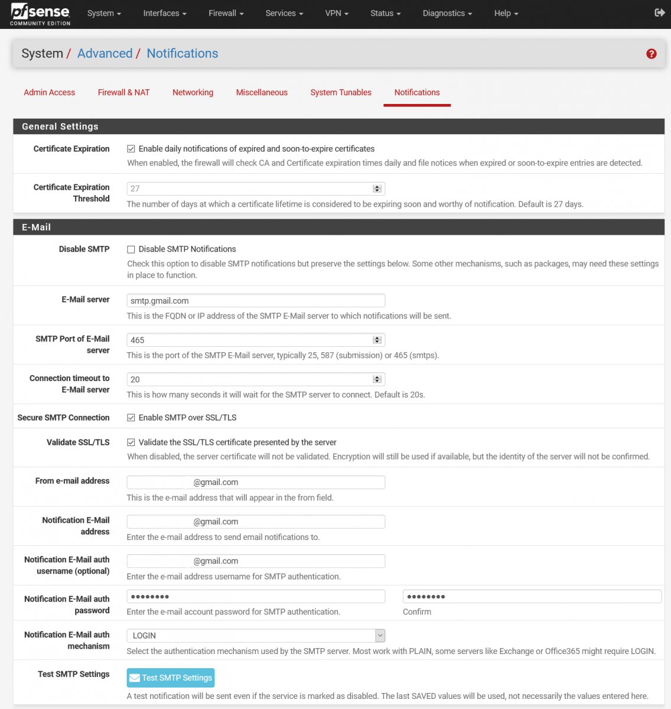Switch to the System Tunables tab
This screenshot has width=671, height=709.
tap(341, 92)
